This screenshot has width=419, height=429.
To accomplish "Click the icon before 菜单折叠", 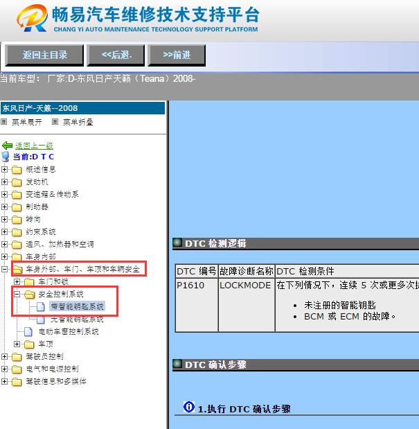I will [55, 122].
